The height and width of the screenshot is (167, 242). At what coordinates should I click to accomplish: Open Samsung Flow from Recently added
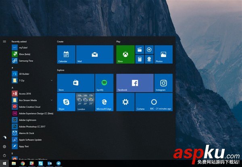click(x=32, y=61)
